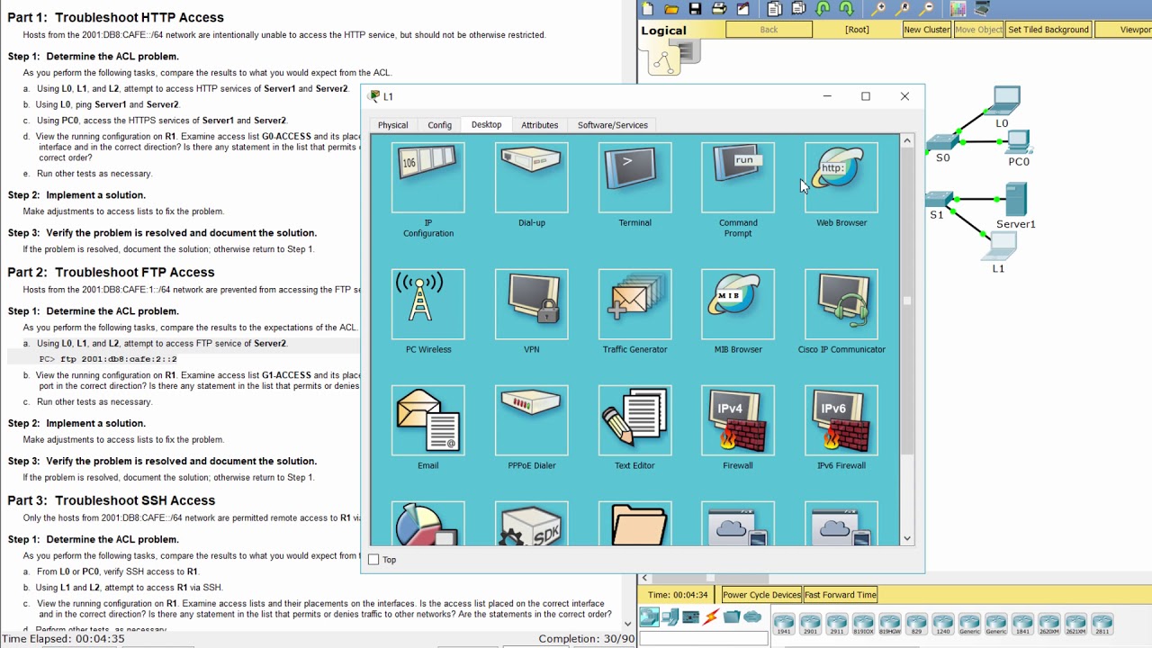The image size is (1152, 648).
Task: Click the Completion: 30/90 status text
Action: (586, 639)
